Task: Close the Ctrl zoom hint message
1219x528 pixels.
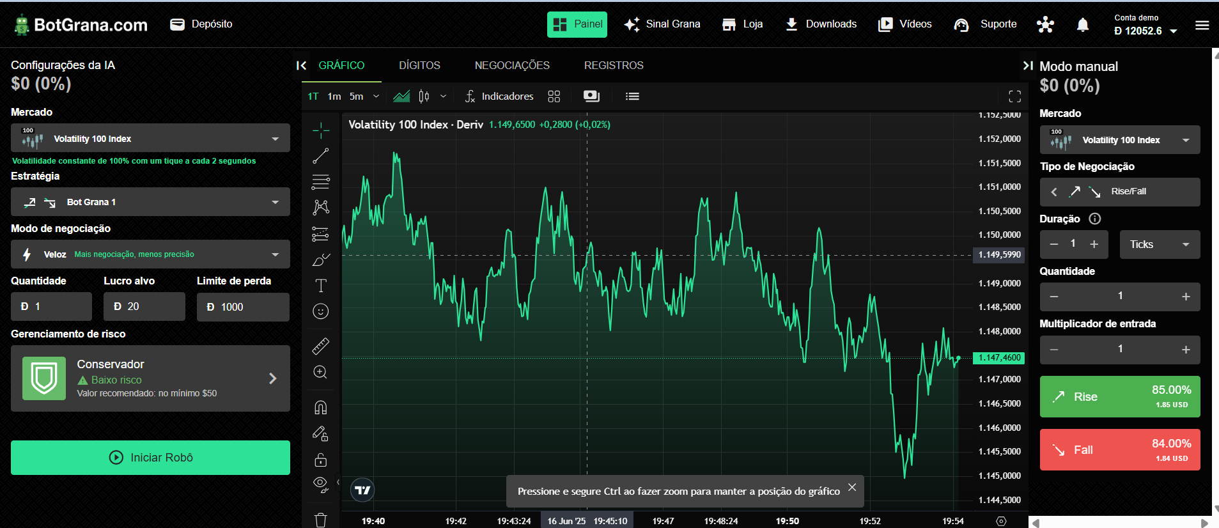Action: (852, 487)
